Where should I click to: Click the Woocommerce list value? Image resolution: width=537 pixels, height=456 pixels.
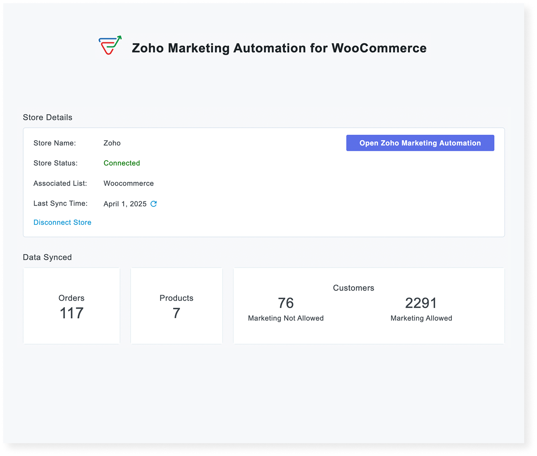[x=129, y=183]
